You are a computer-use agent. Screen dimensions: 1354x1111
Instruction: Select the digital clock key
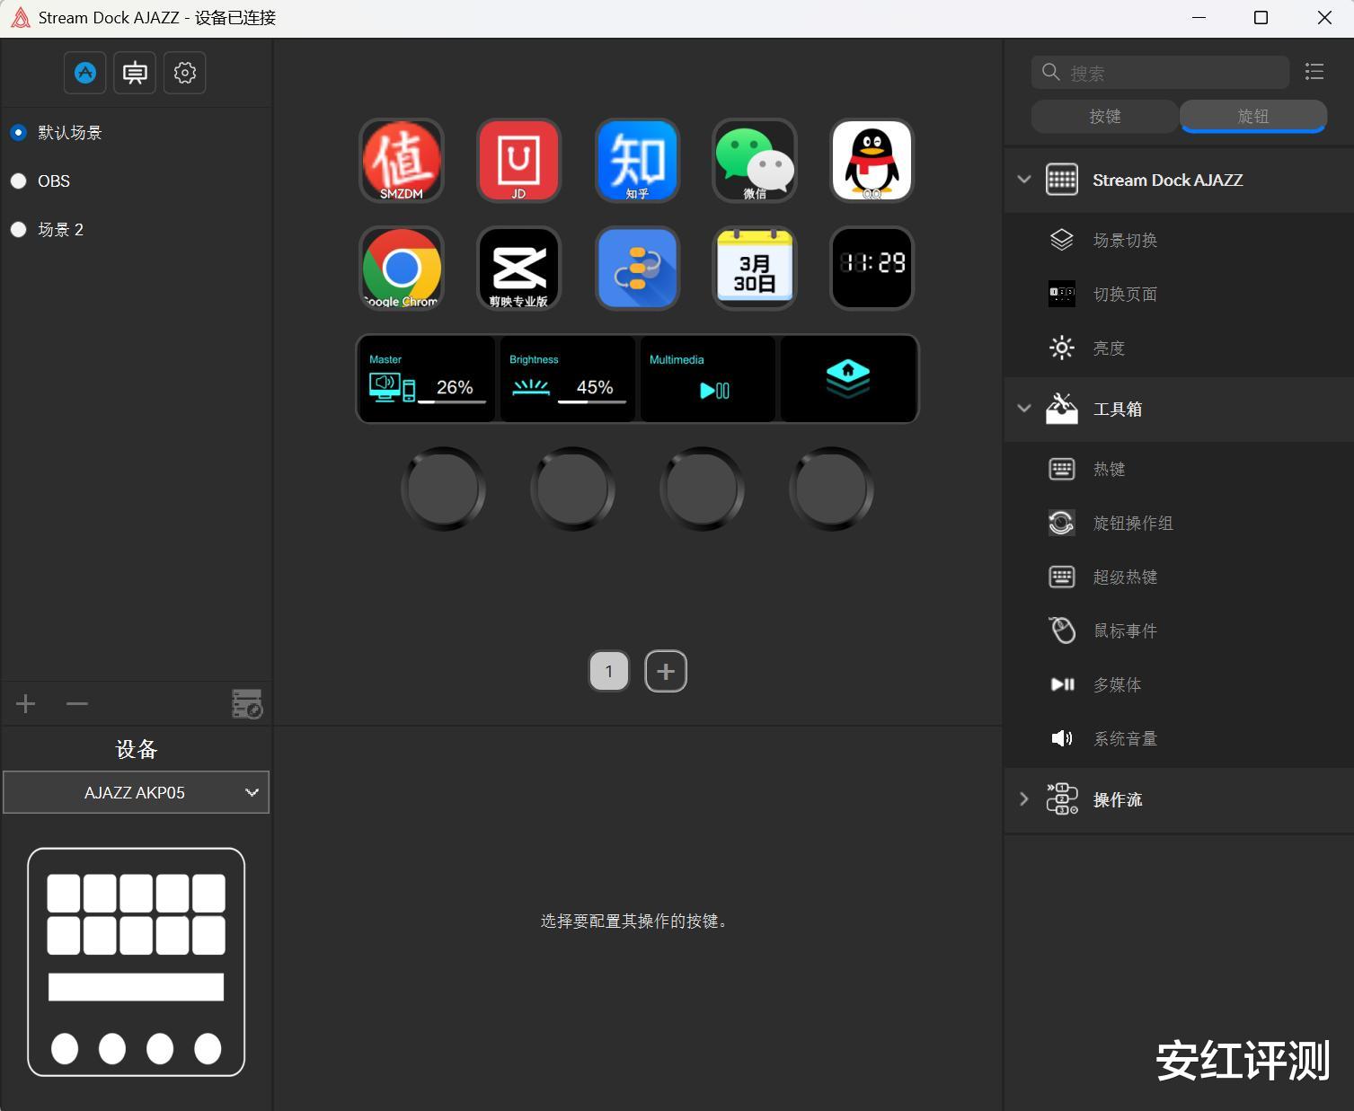point(872,269)
